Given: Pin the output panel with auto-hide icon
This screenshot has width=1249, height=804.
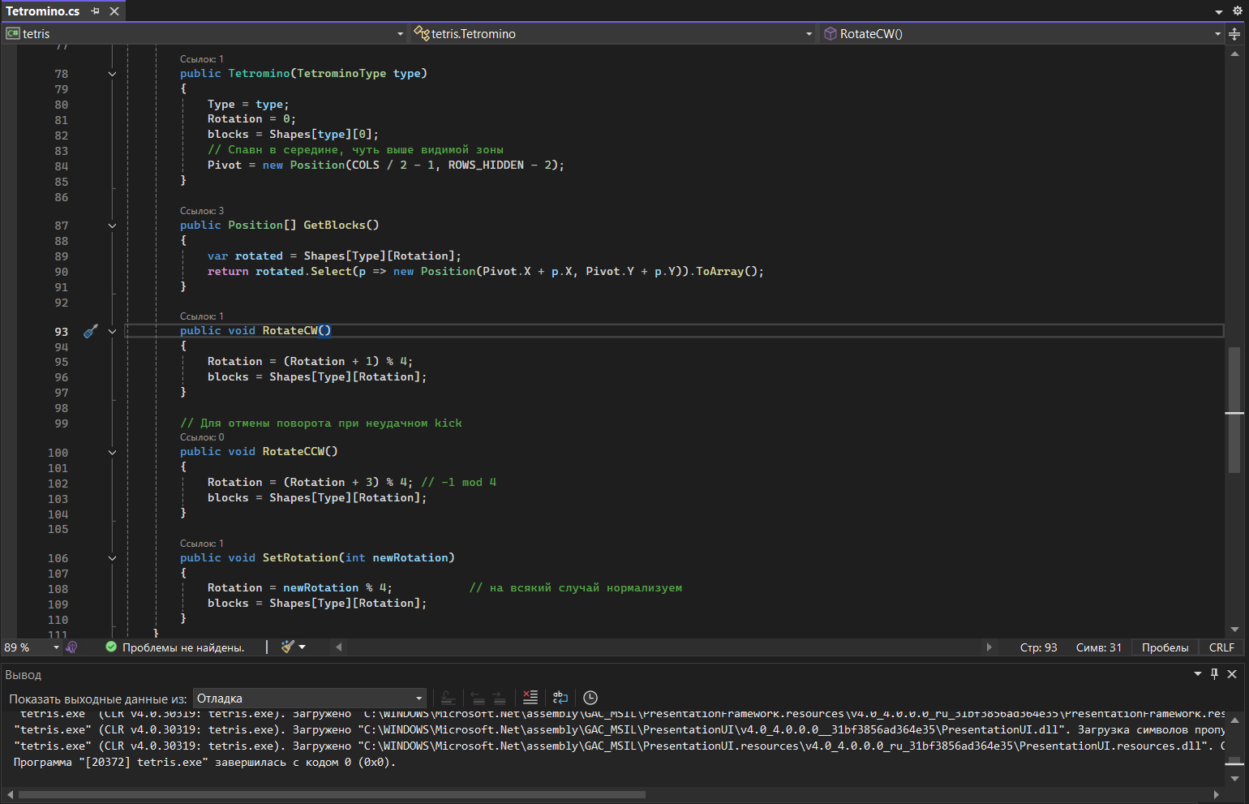Looking at the screenshot, I should tap(1214, 674).
